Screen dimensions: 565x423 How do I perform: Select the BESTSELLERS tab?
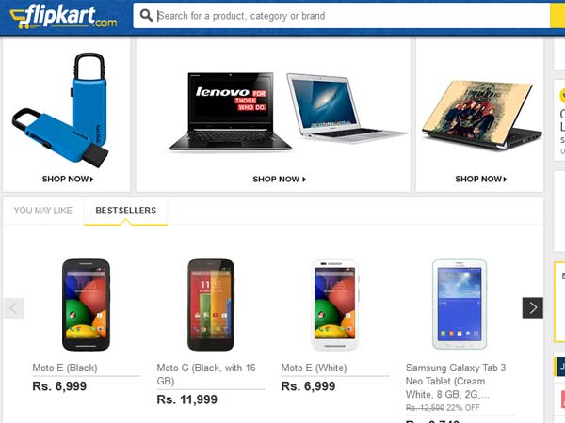pos(126,211)
